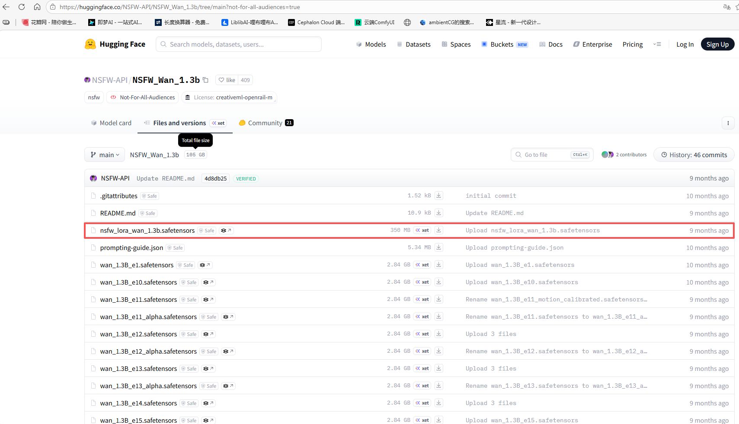
Task: Copy the model name with the copy icon
Action: click(x=206, y=80)
